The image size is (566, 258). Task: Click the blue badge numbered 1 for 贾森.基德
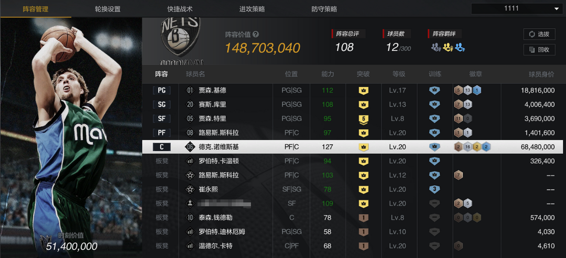(476, 91)
